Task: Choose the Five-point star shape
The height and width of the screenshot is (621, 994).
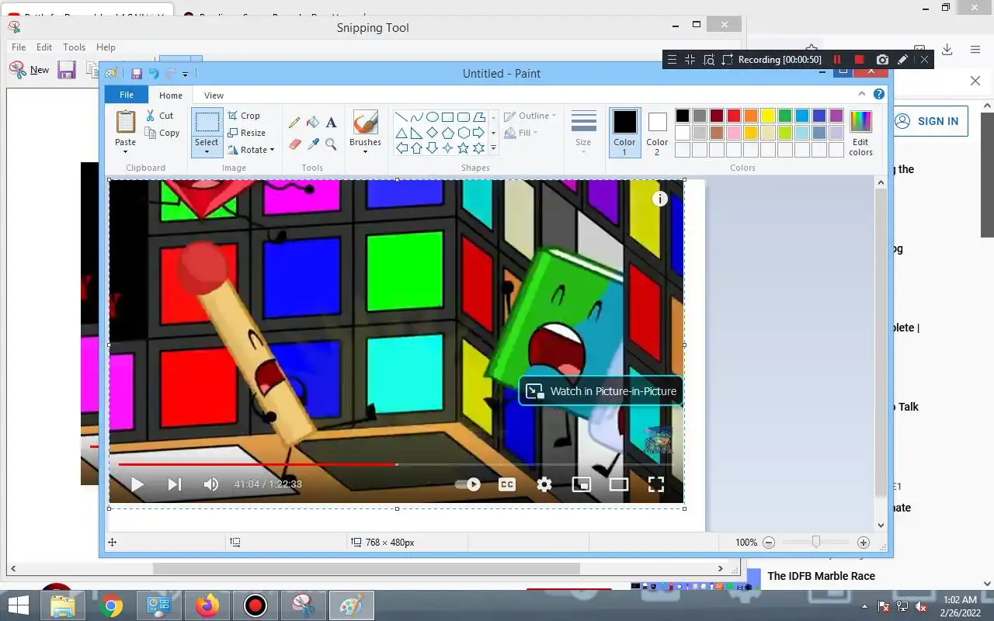Action: click(464, 148)
